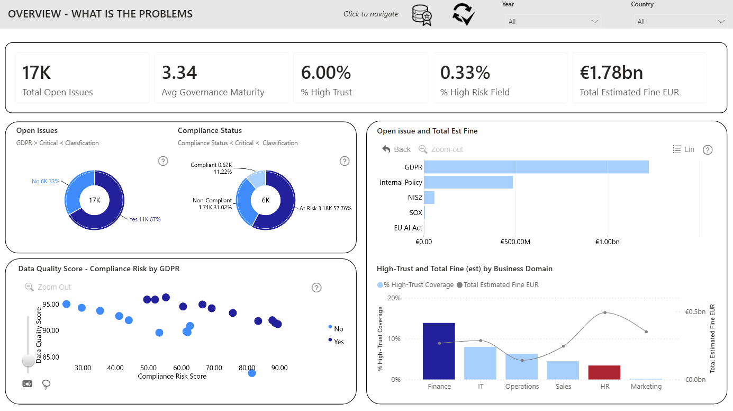733x411 pixels.
Task: Open help icon in Data Quality scatter chart
Action: pos(316,288)
